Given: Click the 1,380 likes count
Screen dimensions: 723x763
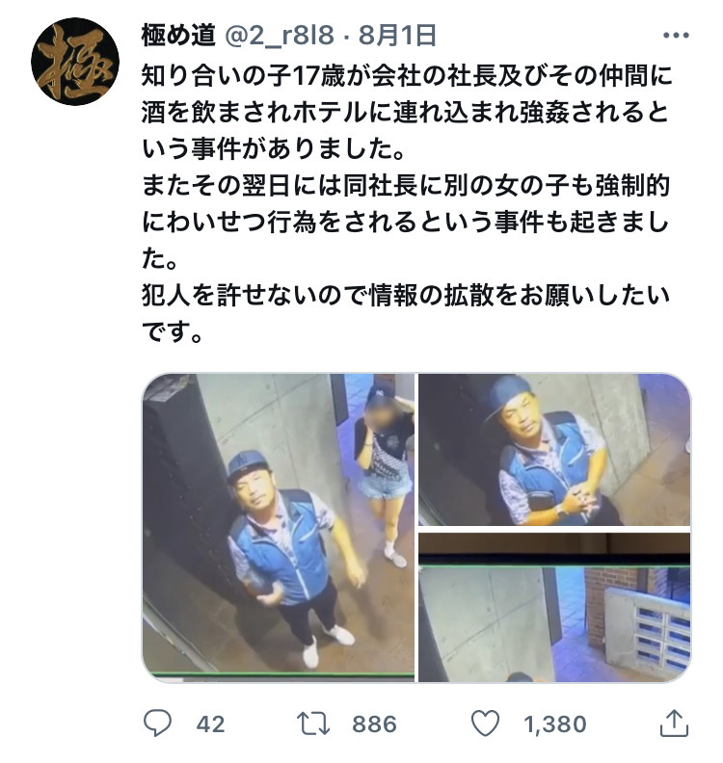Looking at the screenshot, I should (x=555, y=724).
